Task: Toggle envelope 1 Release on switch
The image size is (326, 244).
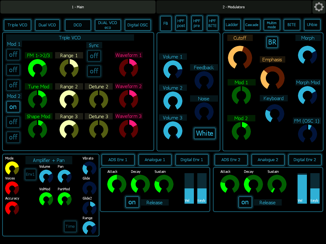Action: [132, 202]
